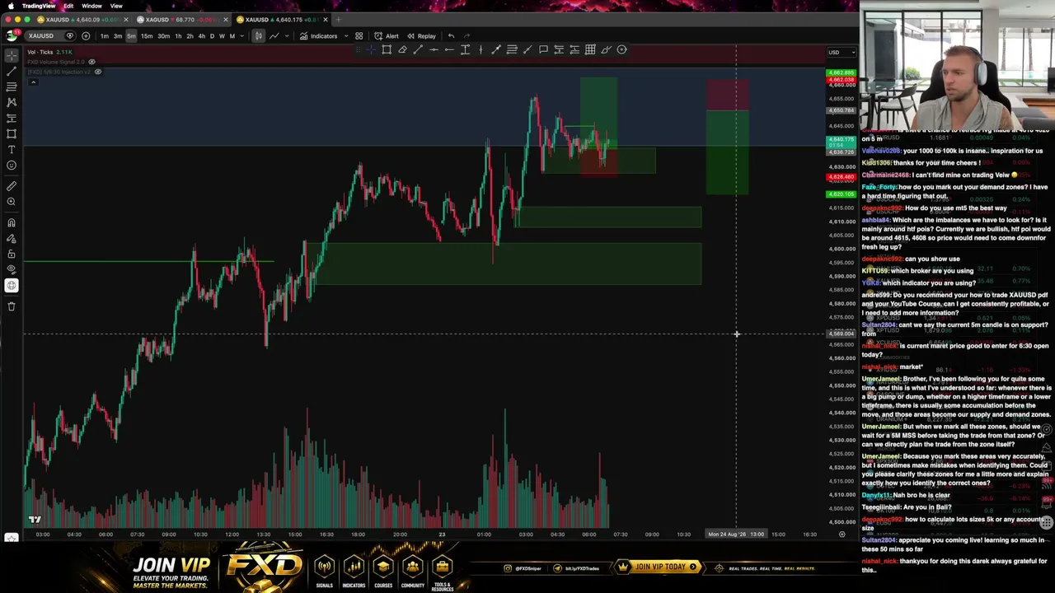1055x593 pixels.
Task: Open the TradingView menu in menu bar
Action: (x=39, y=6)
